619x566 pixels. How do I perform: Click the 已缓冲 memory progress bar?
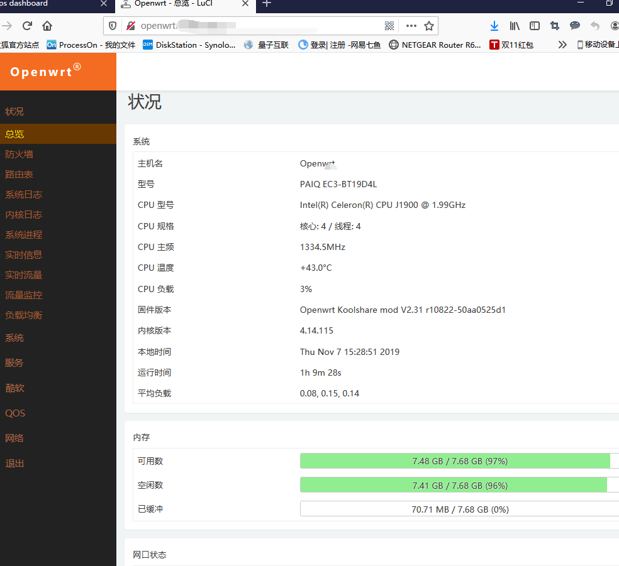click(x=459, y=509)
